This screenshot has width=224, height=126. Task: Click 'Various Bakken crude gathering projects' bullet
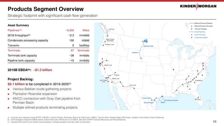point(42,89)
